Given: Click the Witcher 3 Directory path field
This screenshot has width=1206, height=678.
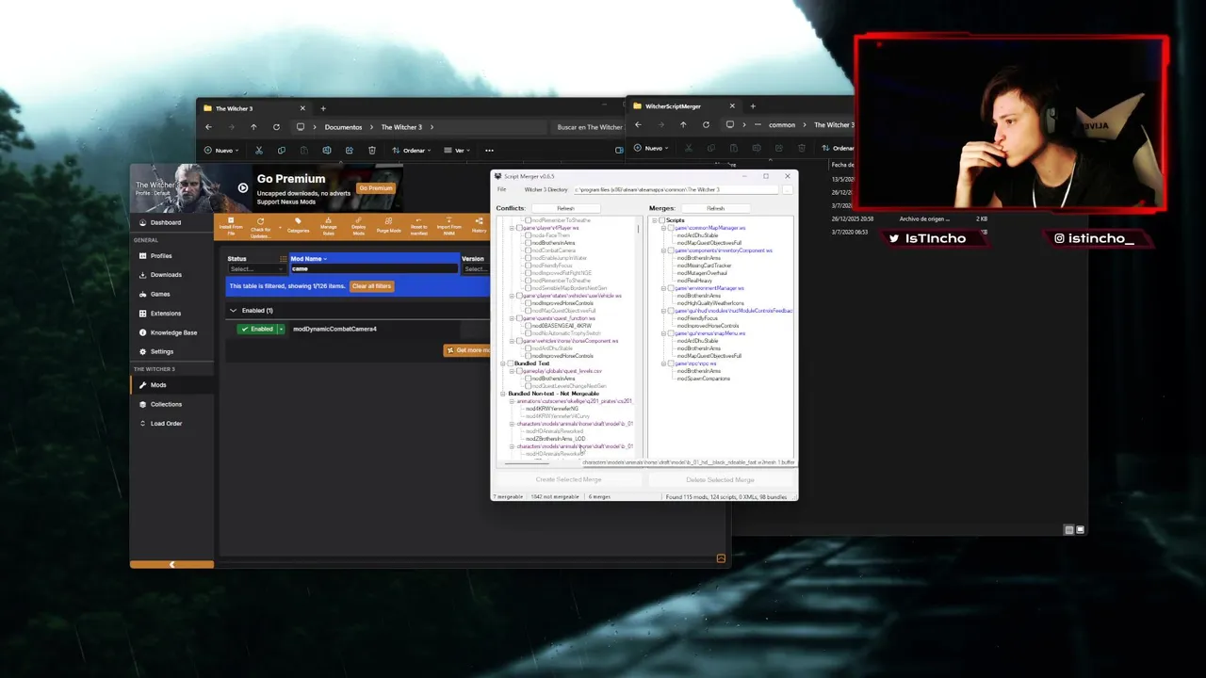Looking at the screenshot, I should point(676,190).
